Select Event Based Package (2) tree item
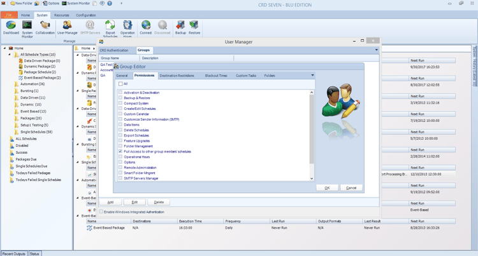Image resolution: width=478 pixels, height=256 pixels. coord(42,77)
